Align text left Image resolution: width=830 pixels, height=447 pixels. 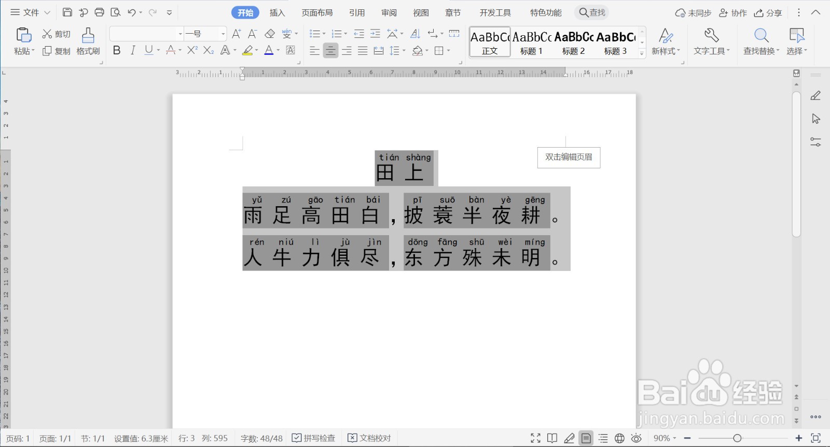pyautogui.click(x=314, y=51)
